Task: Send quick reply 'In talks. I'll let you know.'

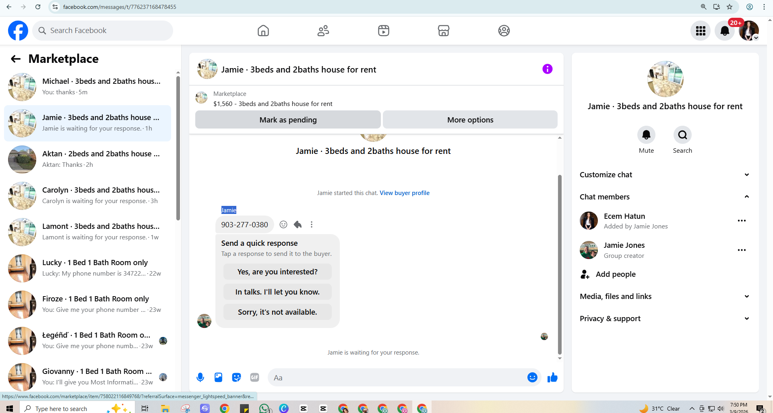Action: (x=277, y=292)
